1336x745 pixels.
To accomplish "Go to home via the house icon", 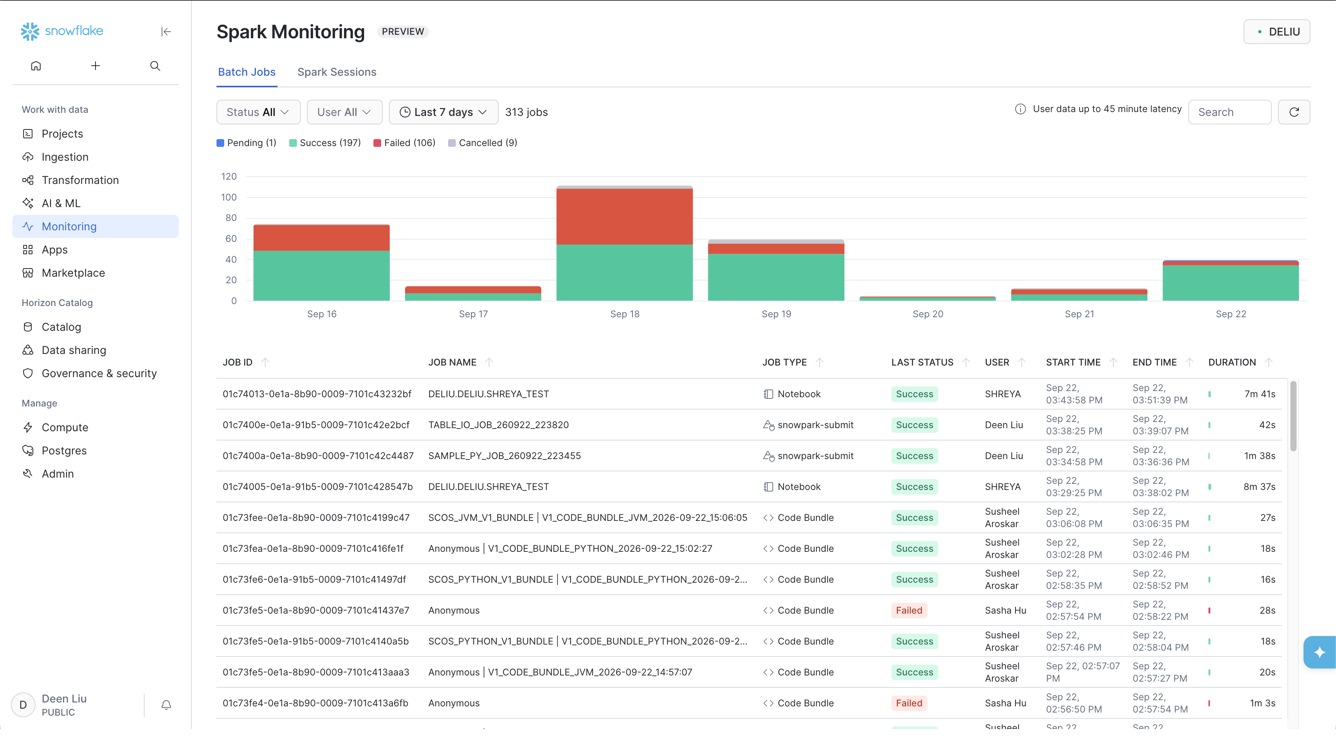I will click(36, 66).
